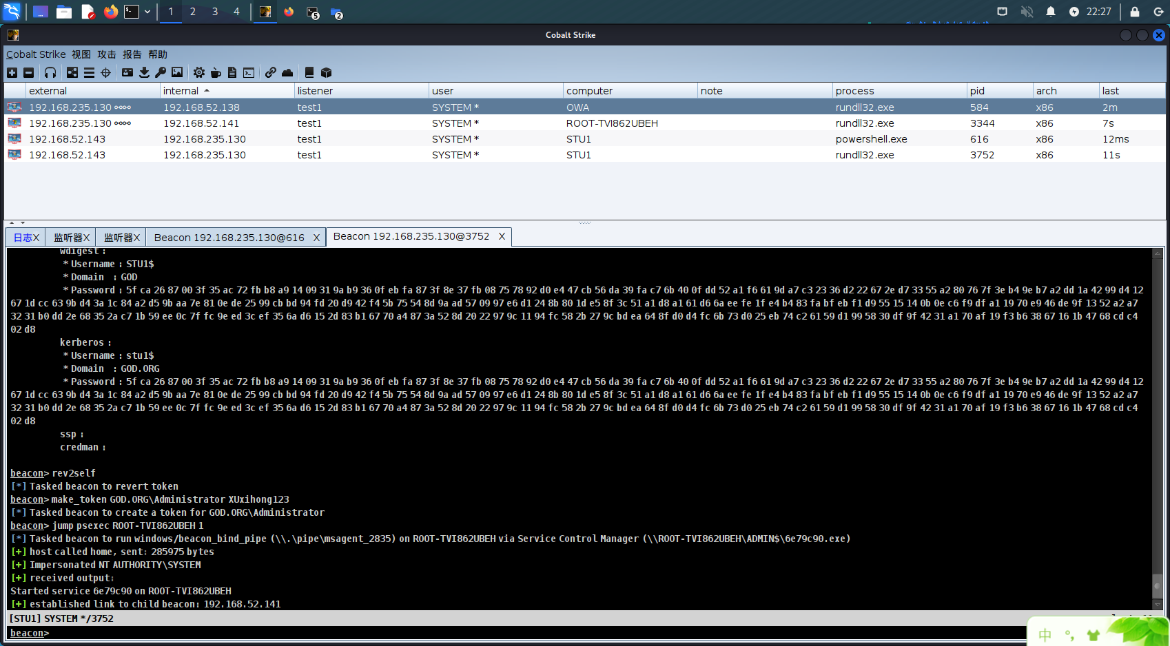Open the Help book icon
The height and width of the screenshot is (646, 1170).
point(309,72)
